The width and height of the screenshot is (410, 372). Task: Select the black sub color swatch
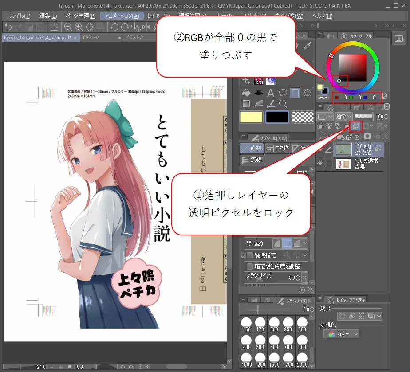point(277,117)
